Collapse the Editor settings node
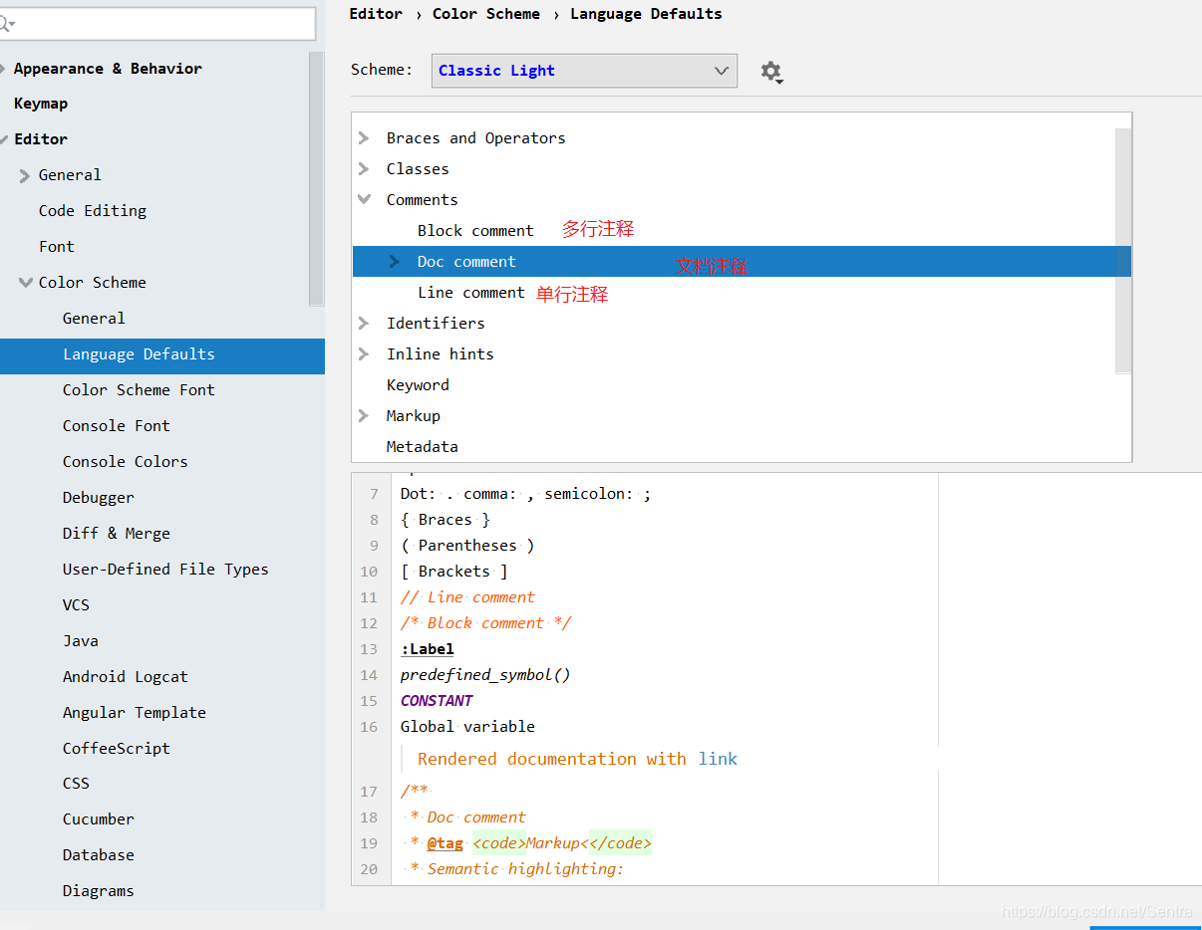Viewport: 1202px width, 930px height. tap(4, 139)
